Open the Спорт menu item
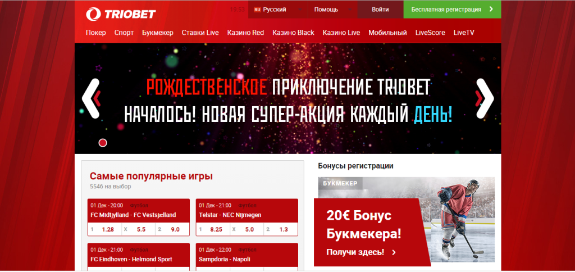The image size is (575, 272). [x=124, y=33]
